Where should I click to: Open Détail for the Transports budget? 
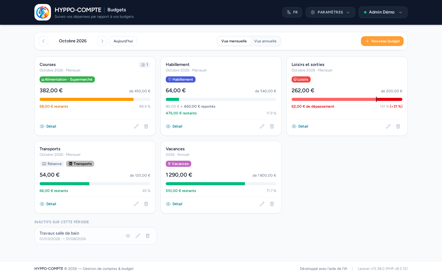click(48, 204)
